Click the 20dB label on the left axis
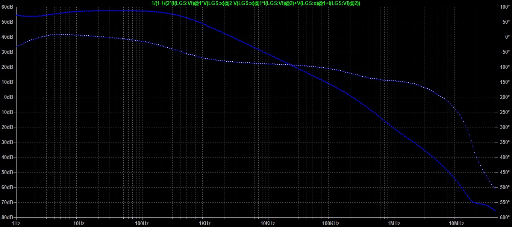 (x=7, y=67)
